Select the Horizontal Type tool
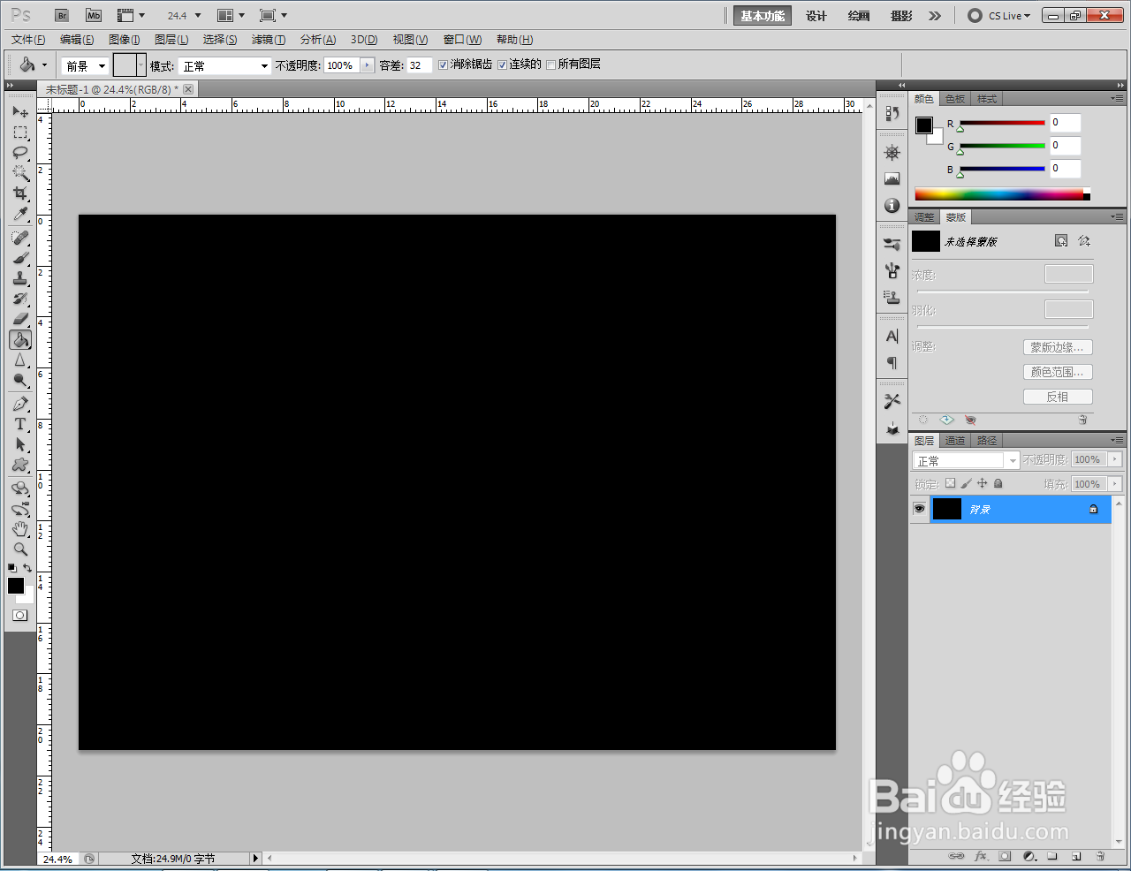 (x=20, y=424)
